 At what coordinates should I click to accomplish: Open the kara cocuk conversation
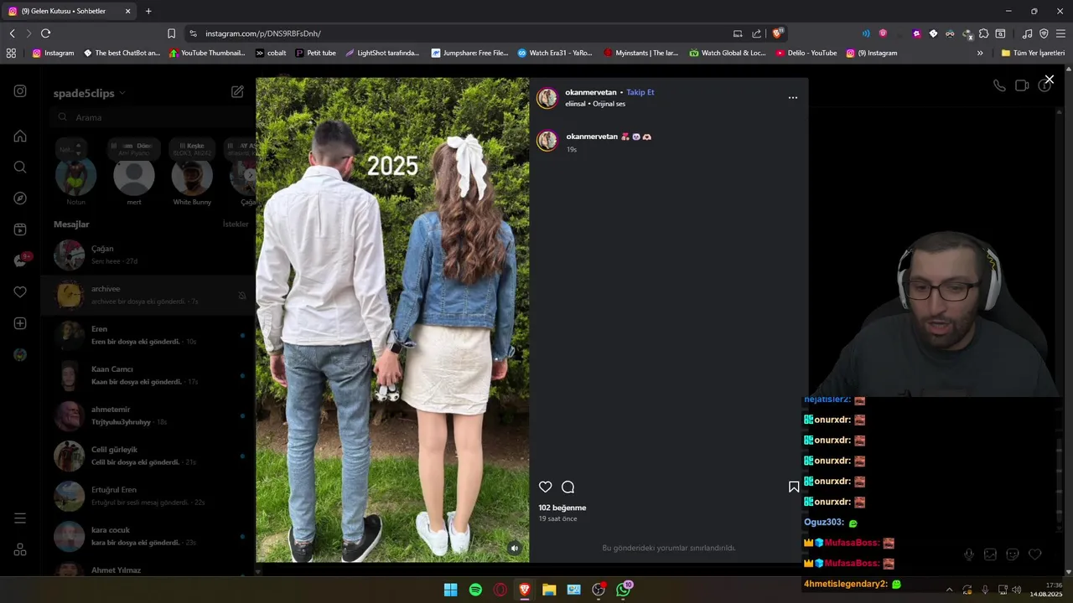(x=148, y=536)
